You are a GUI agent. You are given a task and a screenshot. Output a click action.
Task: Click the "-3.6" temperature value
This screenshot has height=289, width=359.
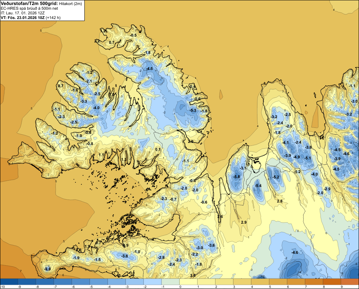coord(212,245)
